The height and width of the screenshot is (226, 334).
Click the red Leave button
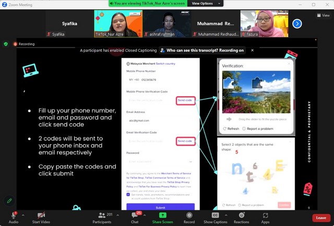point(321,218)
